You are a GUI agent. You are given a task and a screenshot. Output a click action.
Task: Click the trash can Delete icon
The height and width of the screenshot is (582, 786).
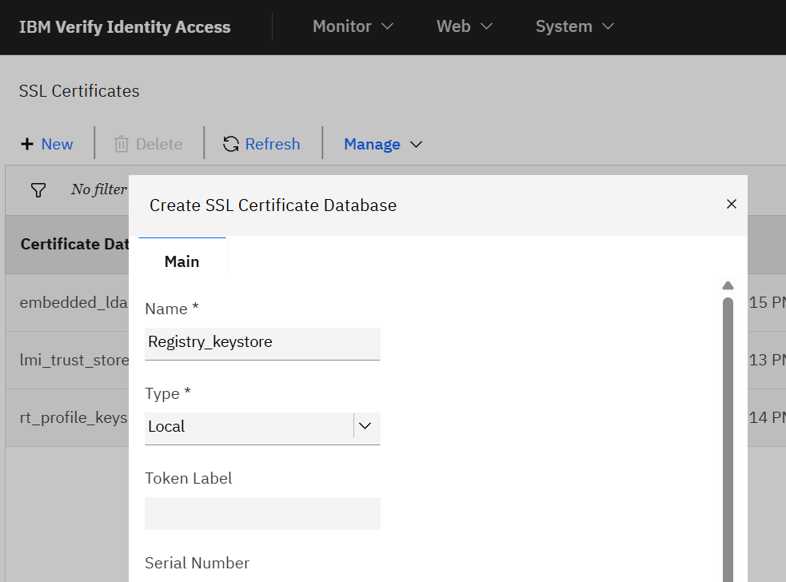(122, 144)
